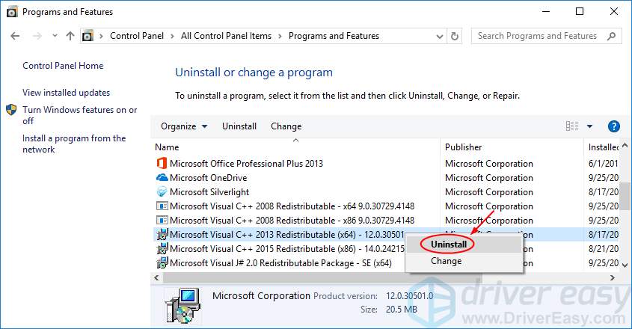Go to Control Panel Home
This screenshot has width=632, height=329.
[x=63, y=66]
